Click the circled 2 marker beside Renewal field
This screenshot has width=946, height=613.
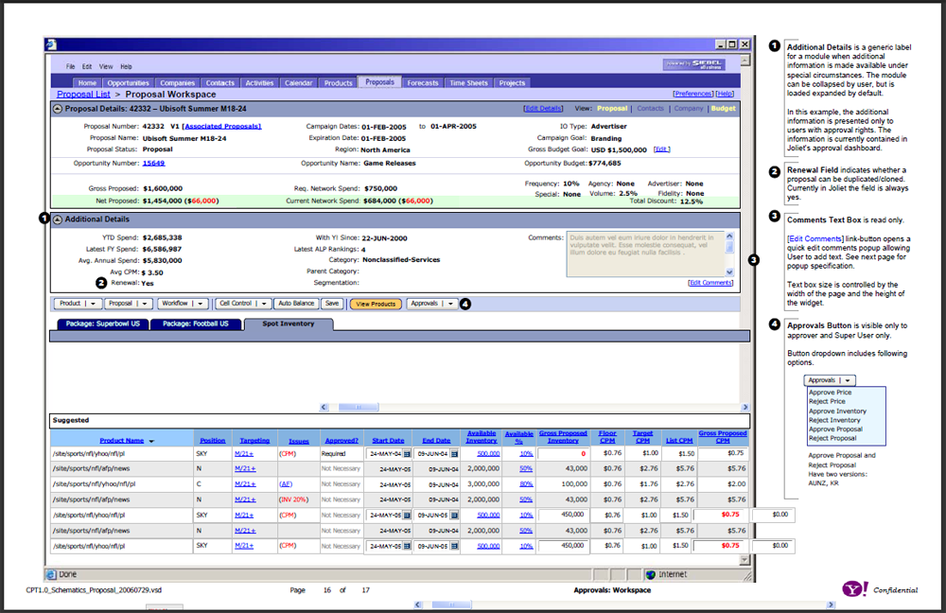click(100, 282)
